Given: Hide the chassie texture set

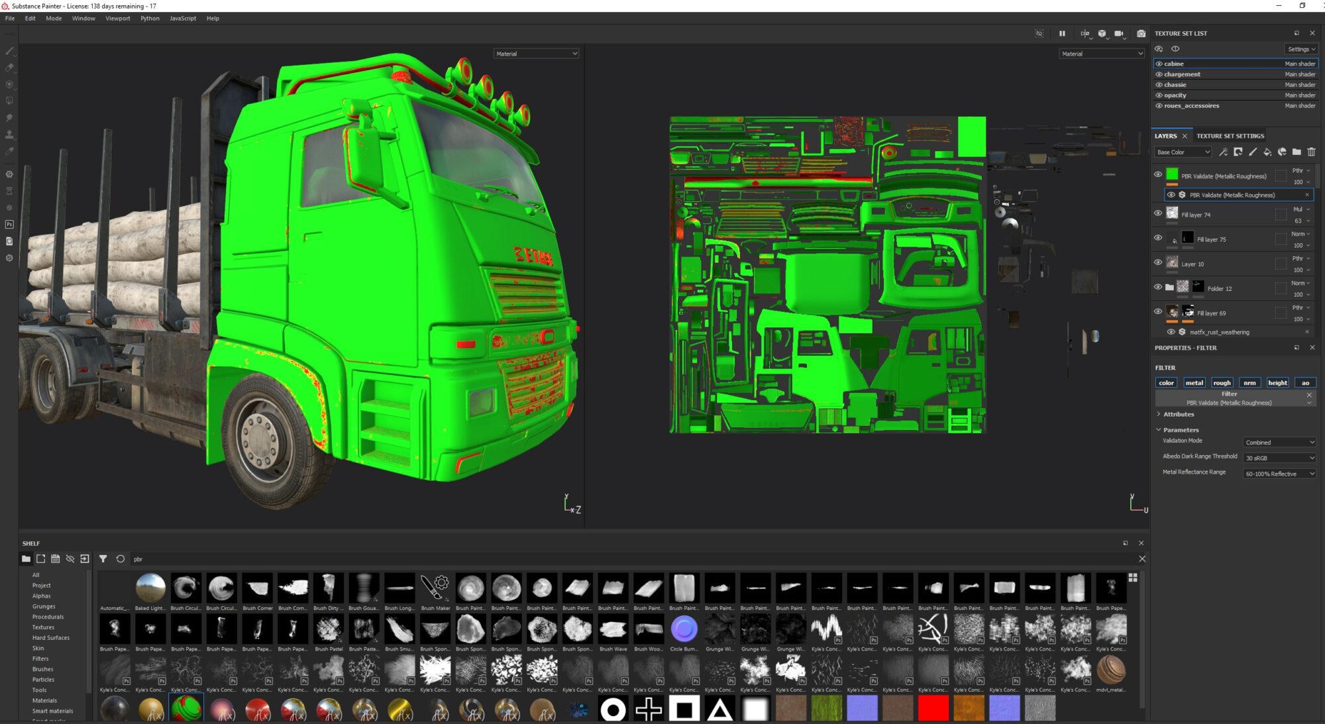Looking at the screenshot, I should [1159, 85].
